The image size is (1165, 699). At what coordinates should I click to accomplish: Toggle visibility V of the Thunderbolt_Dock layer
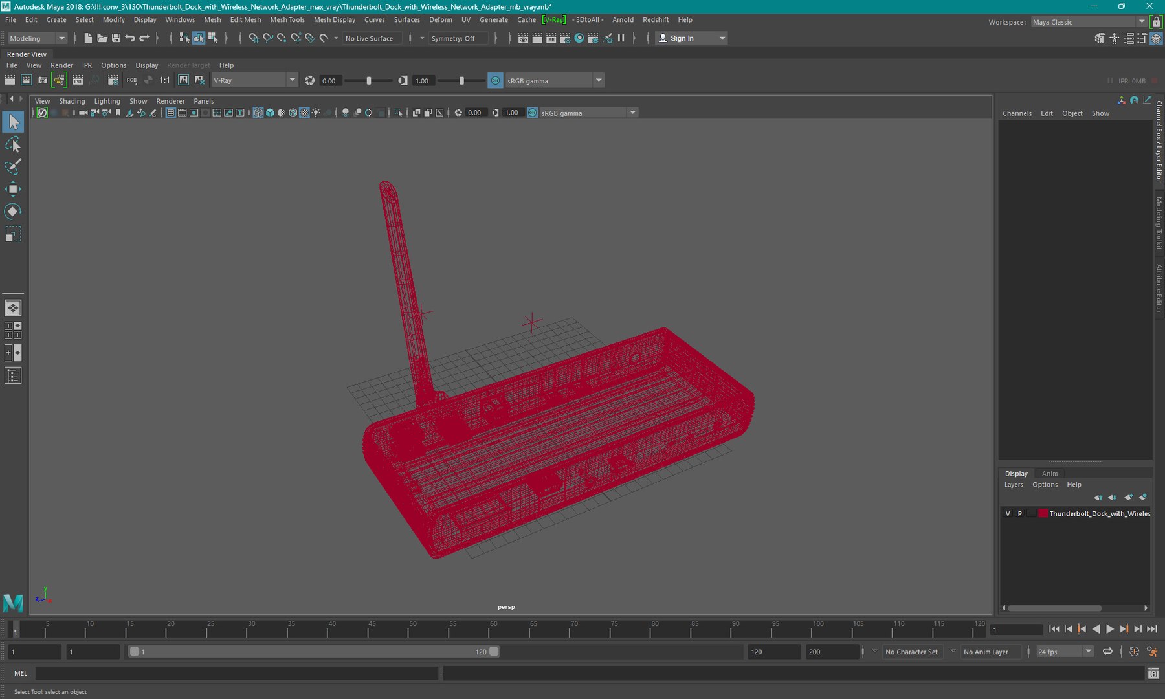coord(1008,513)
